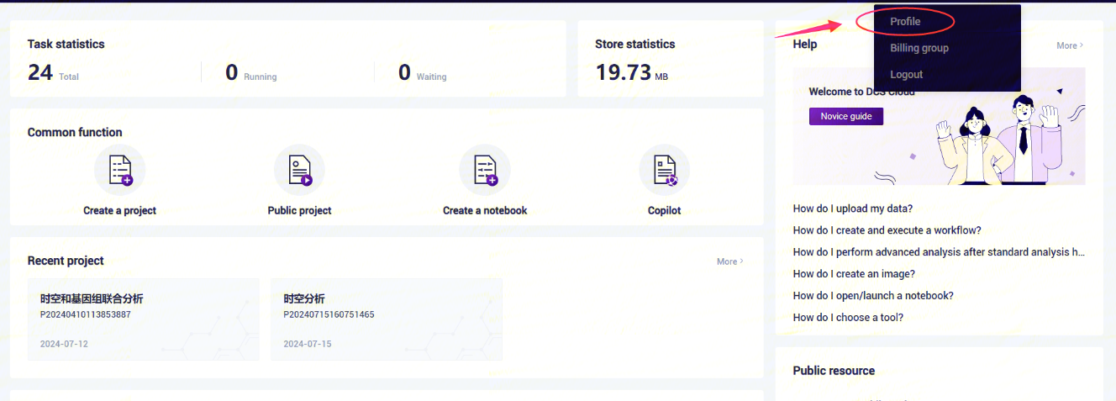Click the Create a project icon
The height and width of the screenshot is (401, 1116).
120,170
